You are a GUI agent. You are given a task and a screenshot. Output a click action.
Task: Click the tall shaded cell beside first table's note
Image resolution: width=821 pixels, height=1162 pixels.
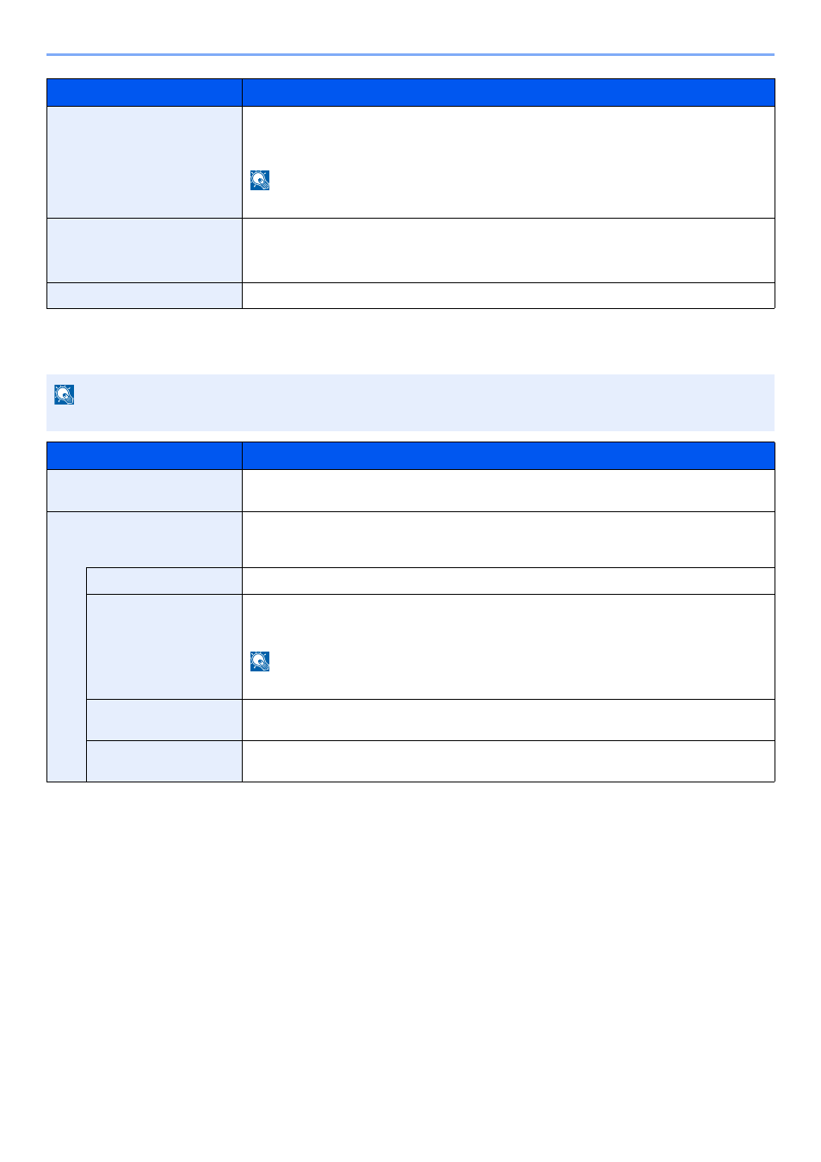coord(145,163)
